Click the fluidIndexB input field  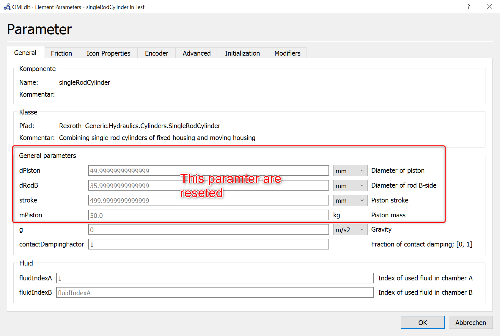click(215, 293)
